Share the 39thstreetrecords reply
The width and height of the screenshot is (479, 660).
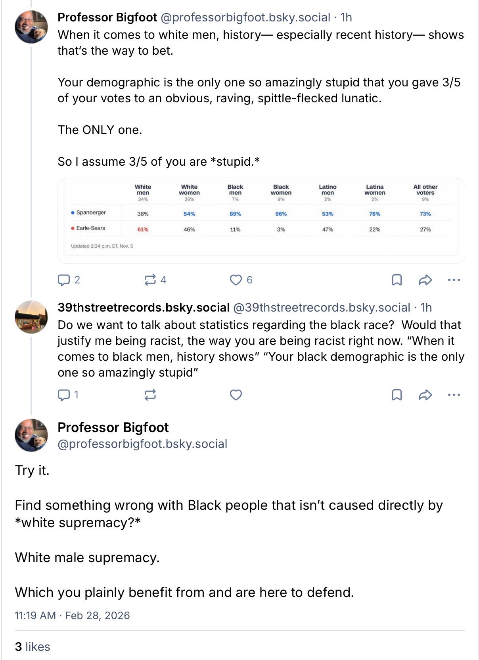tap(425, 395)
